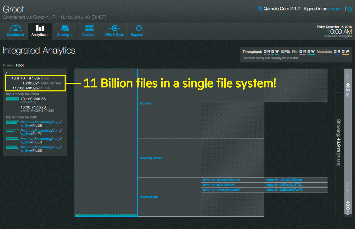Click the Sharing folders icon
The width and height of the screenshot is (355, 229).
65,28
